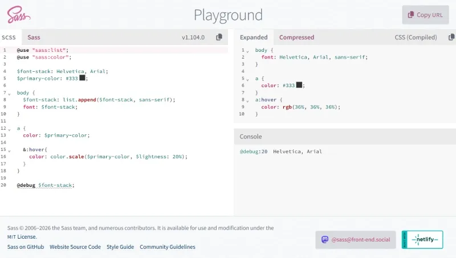The image size is (456, 258).
Task: Switch to the Sass syntax tab
Action: [x=34, y=37]
